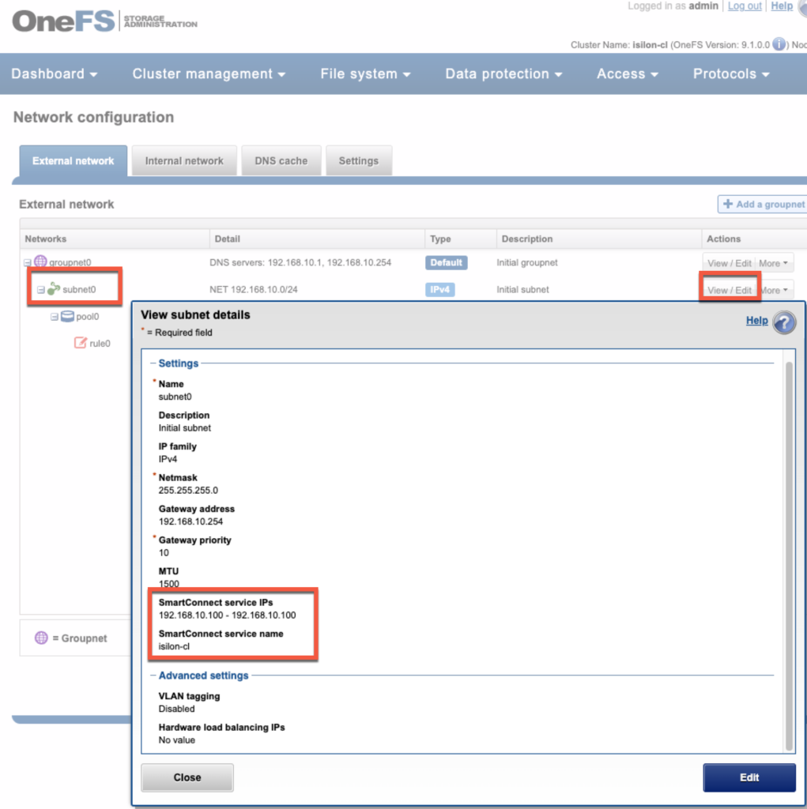Click the groupnet0 globe icon
The height and width of the screenshot is (809, 807).
[40, 262]
